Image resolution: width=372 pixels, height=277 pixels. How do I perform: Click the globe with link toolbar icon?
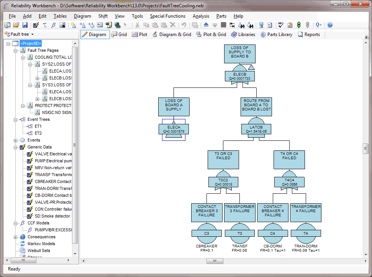118,25
